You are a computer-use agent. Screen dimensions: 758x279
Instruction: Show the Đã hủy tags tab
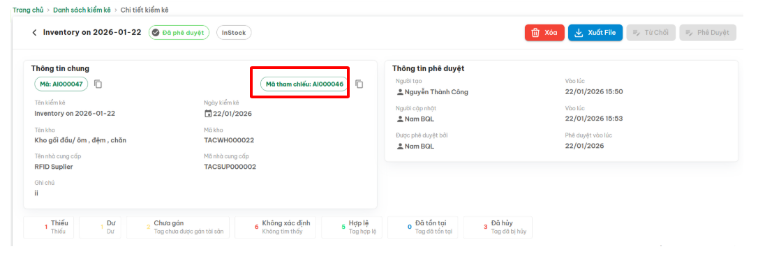pyautogui.click(x=498, y=227)
